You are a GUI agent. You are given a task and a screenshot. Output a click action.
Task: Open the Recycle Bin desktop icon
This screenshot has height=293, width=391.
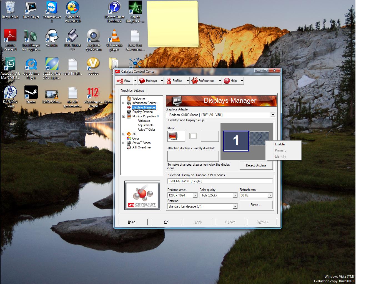[x=10, y=10]
